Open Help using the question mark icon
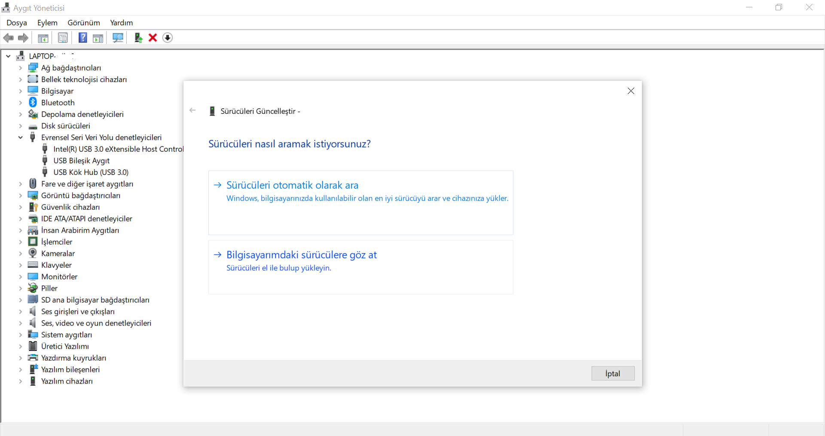Screen dimensions: 825x436 82,38
